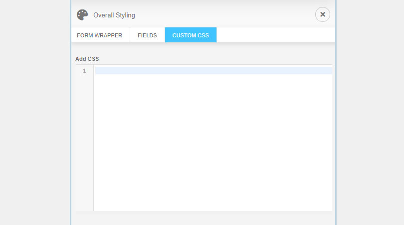Click the line number 1 in the gutter

tap(84, 71)
